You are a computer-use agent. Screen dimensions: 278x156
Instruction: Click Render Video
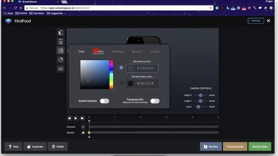(x=260, y=146)
